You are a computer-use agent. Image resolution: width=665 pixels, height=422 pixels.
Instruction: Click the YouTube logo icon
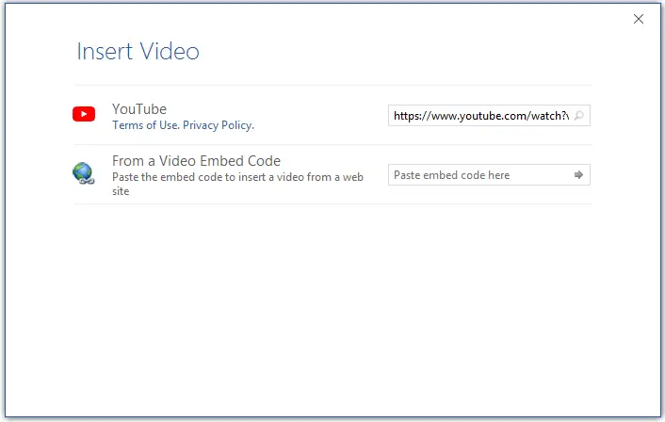tap(84, 114)
